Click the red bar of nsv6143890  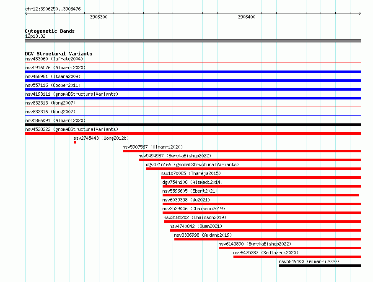click(x=290, y=248)
